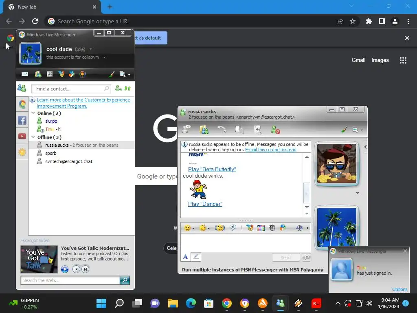Share files icon in chat window toolbar
417x313 pixels.
point(204,130)
